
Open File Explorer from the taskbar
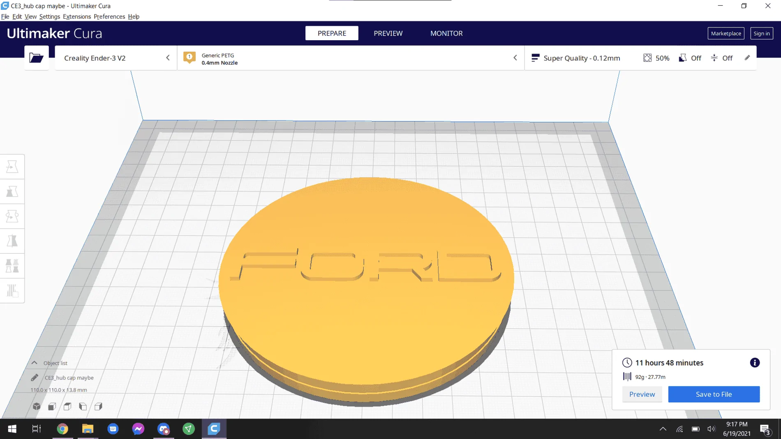tap(88, 429)
